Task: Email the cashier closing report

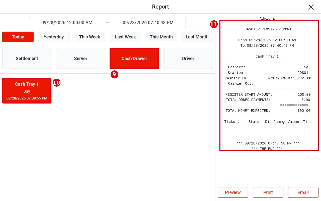Action: pyautogui.click(x=303, y=192)
